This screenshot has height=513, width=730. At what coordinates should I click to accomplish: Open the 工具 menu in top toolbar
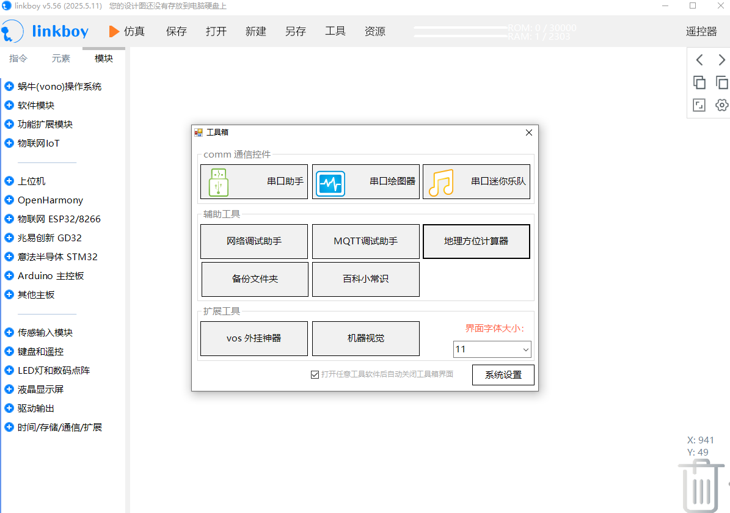335,31
